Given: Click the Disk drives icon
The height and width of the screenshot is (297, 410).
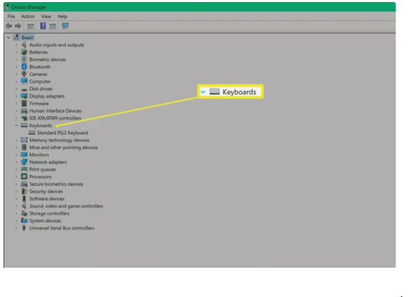Looking at the screenshot, I should click(x=24, y=89).
